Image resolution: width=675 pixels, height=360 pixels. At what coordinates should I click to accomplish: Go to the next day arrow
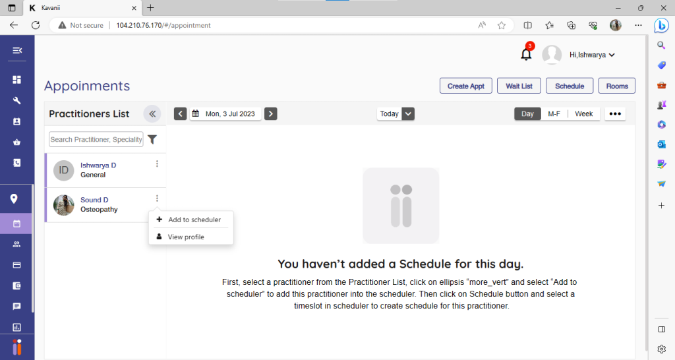[271, 114]
